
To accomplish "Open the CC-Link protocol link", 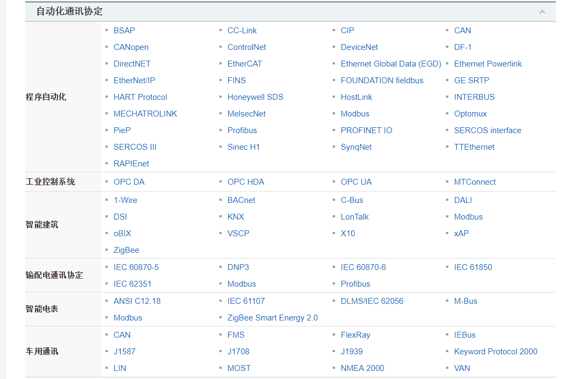I will 242,31.
